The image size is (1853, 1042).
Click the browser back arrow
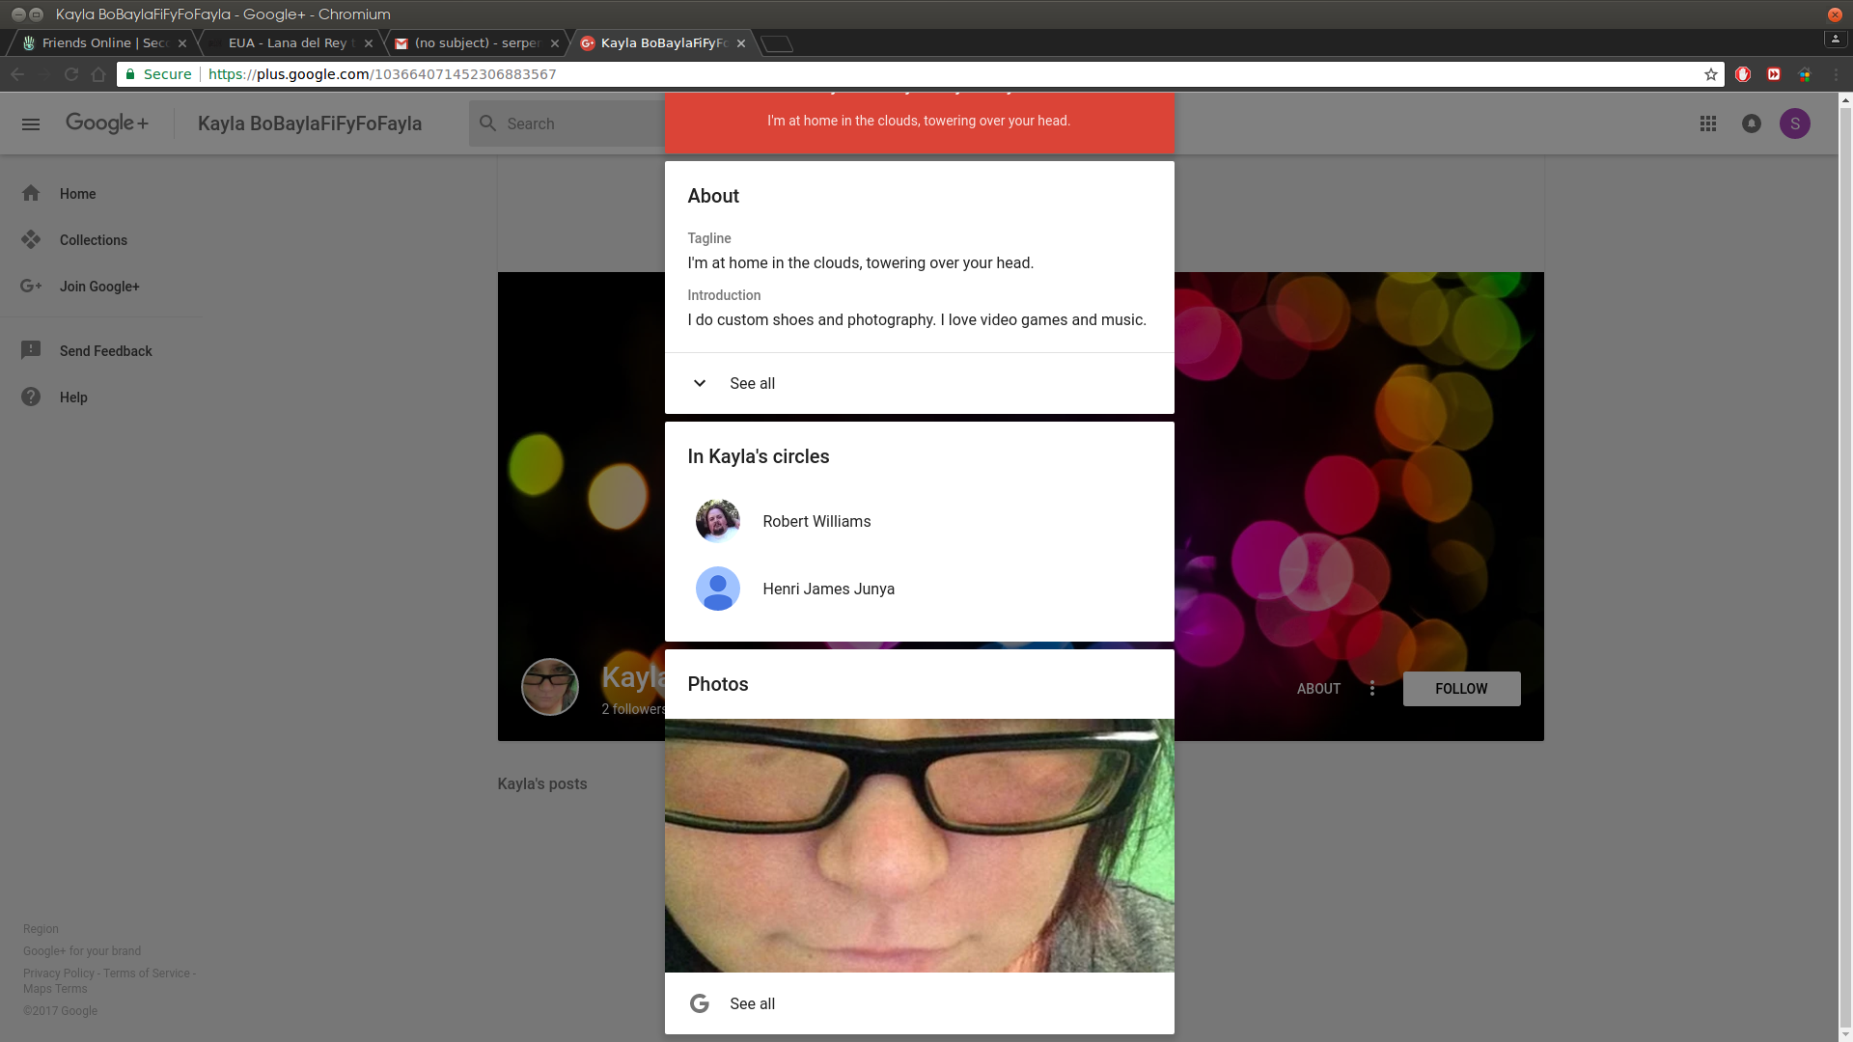(17, 74)
